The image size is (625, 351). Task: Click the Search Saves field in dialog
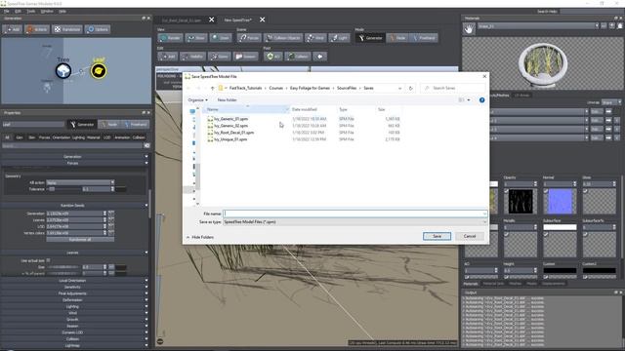point(453,88)
